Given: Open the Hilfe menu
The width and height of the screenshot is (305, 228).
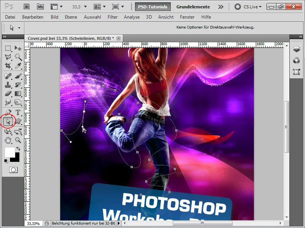Looking at the screenshot, I should pos(206,17).
